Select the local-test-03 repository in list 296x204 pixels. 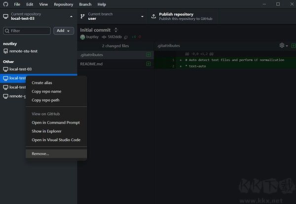[38, 69]
